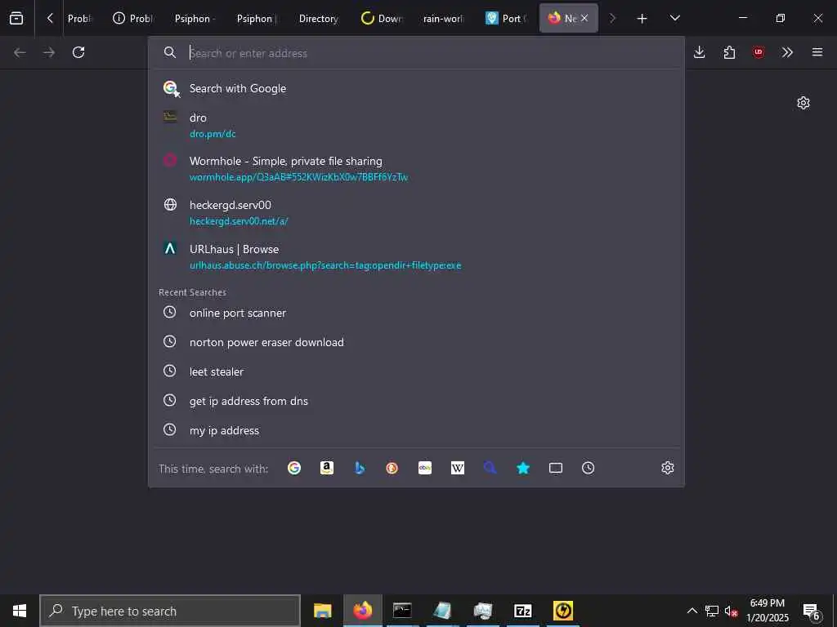The width and height of the screenshot is (837, 627).
Task: Show hidden system tray icons
Action: [692, 611]
